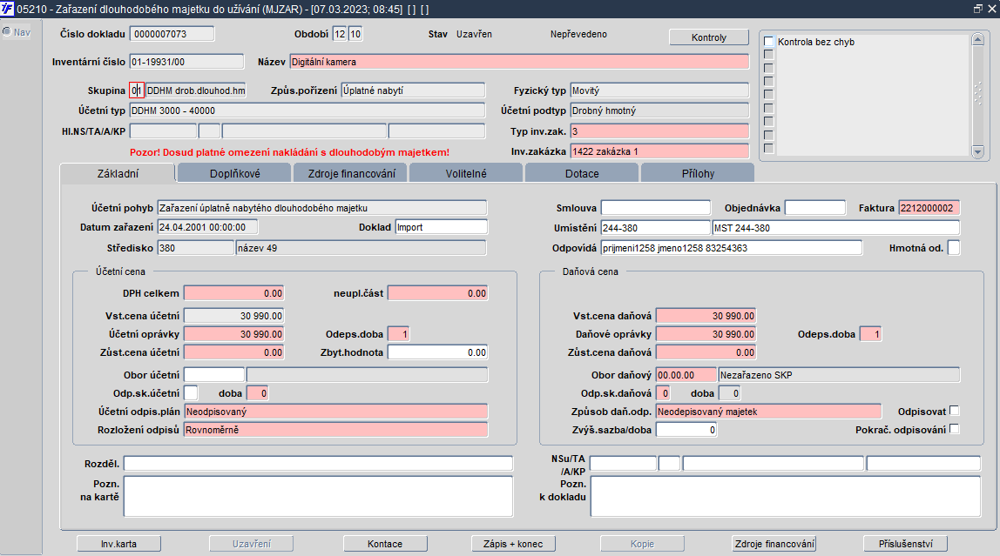Switch to the Doplňkové tab
The height and width of the screenshot is (556, 1000).
[x=234, y=173]
